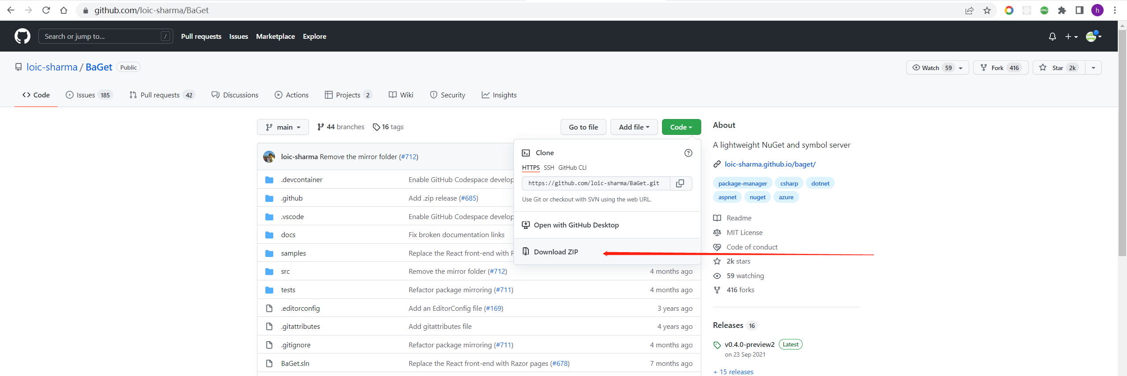Focus the Search or jump to field
Image resolution: width=1127 pixels, height=376 pixels.
(x=105, y=37)
